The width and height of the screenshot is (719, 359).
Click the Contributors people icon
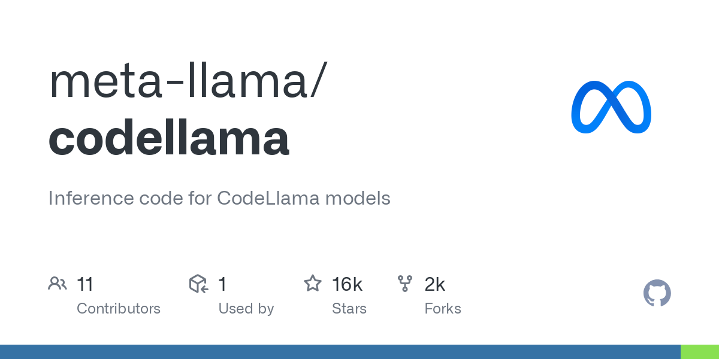tap(58, 284)
